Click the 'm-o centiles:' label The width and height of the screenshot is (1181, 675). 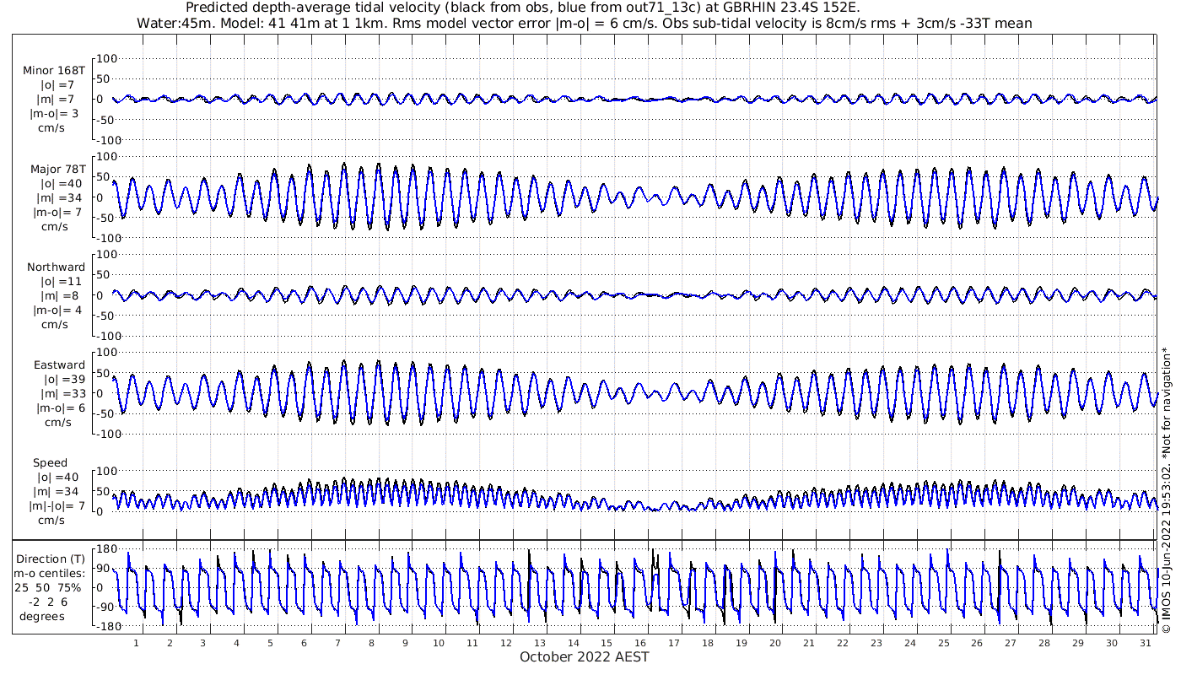pyautogui.click(x=51, y=574)
